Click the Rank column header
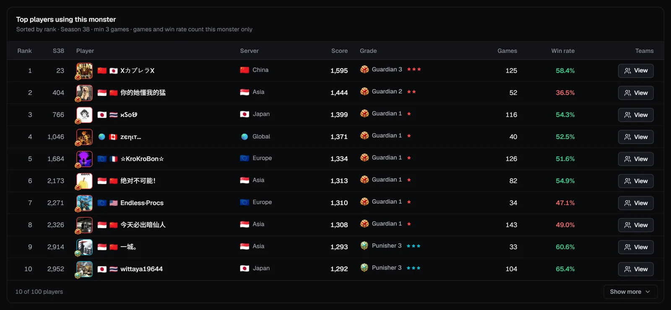The height and width of the screenshot is (310, 671). (x=24, y=51)
